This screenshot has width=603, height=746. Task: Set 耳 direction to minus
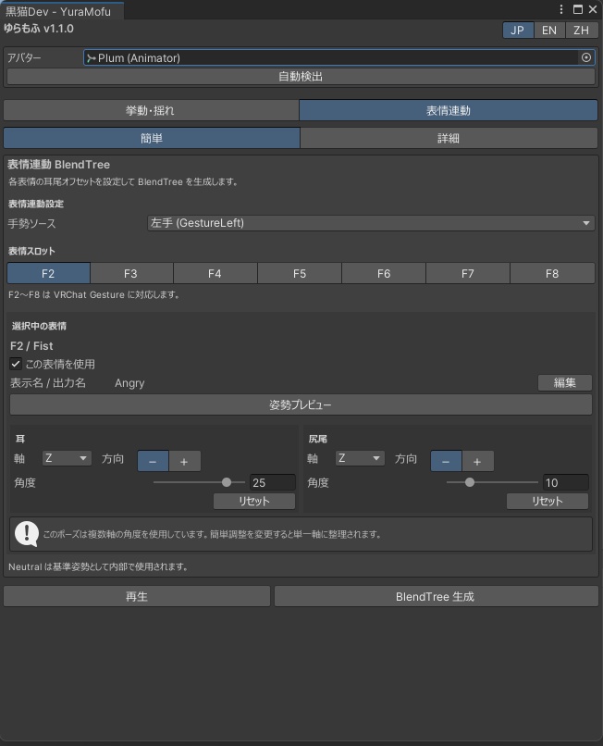click(x=153, y=461)
